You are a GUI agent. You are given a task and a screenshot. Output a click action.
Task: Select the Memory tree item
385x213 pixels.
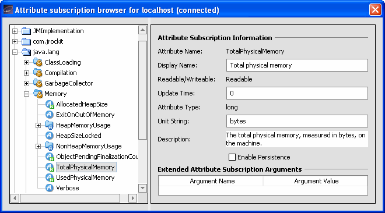pyautogui.click(x=55, y=94)
